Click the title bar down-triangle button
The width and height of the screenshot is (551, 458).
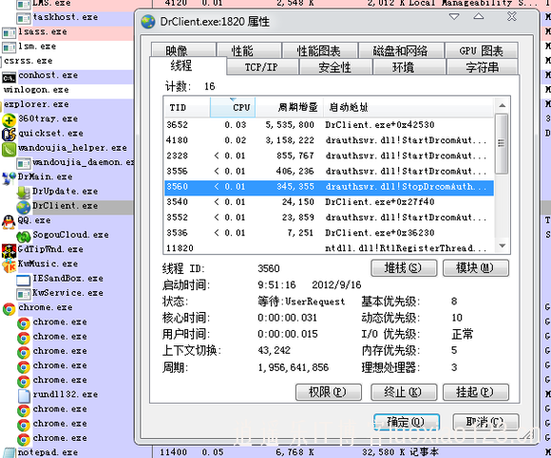(454, 17)
